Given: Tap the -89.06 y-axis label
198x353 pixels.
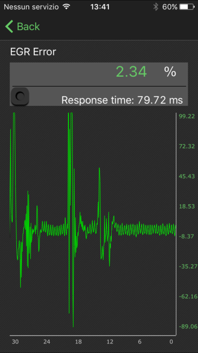Looking at the screenshot, I should pyautogui.click(x=188, y=327).
